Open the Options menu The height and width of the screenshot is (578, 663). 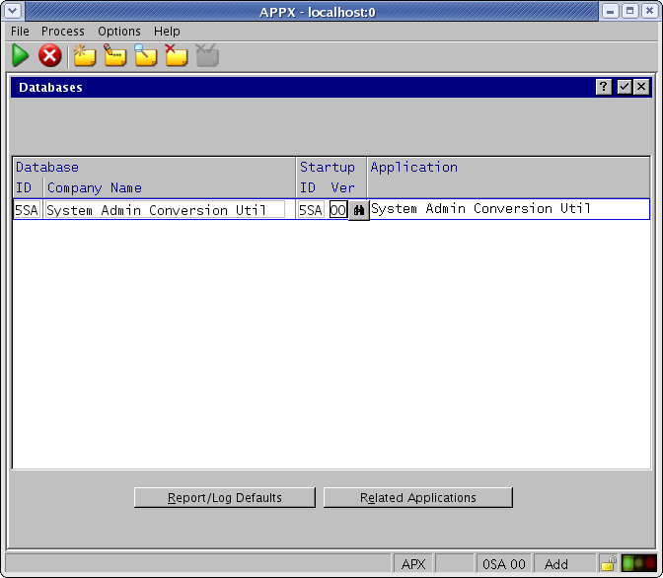tap(118, 32)
